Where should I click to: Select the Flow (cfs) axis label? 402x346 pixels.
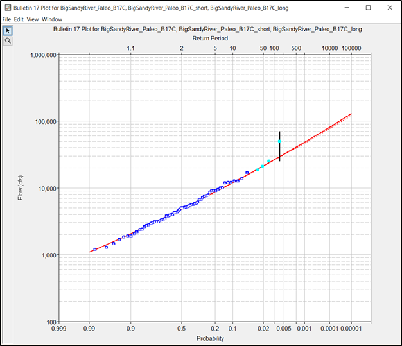pos(21,188)
